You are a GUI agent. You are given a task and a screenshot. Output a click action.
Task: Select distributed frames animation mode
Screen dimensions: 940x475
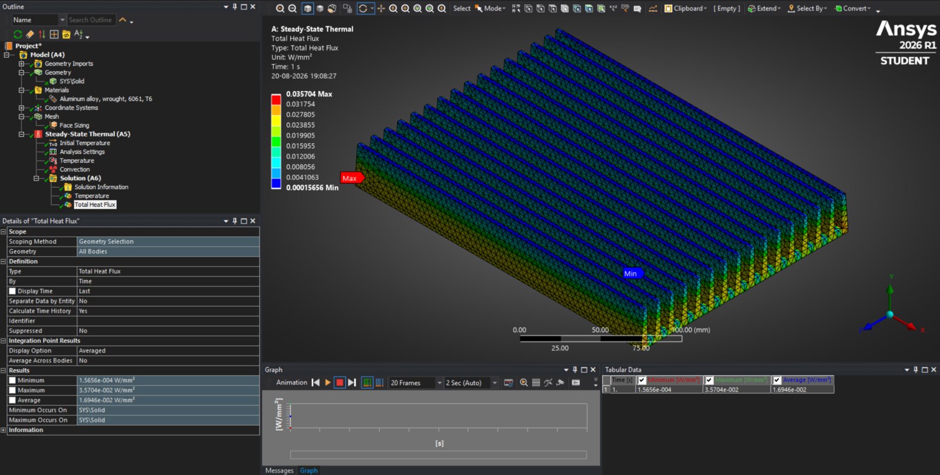(367, 382)
